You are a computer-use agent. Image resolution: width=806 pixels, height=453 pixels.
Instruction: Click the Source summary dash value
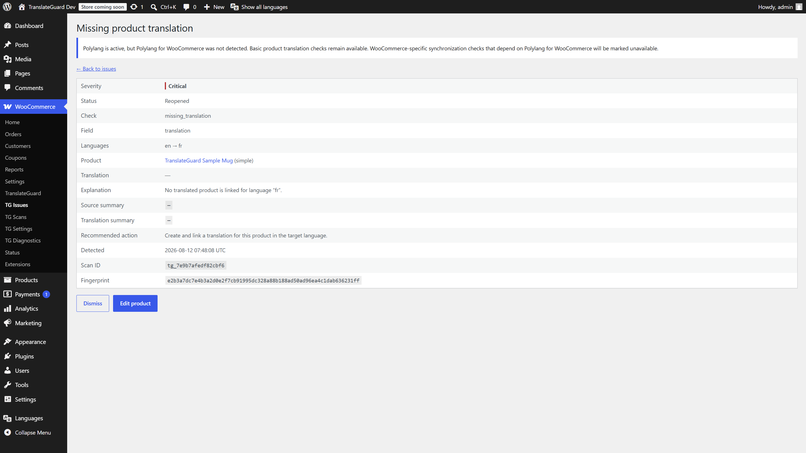[x=169, y=206]
